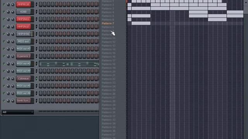The image size is (248, 139).
Task: Mute the Sonik Syn... channel LED
Action: [x=4, y=101]
